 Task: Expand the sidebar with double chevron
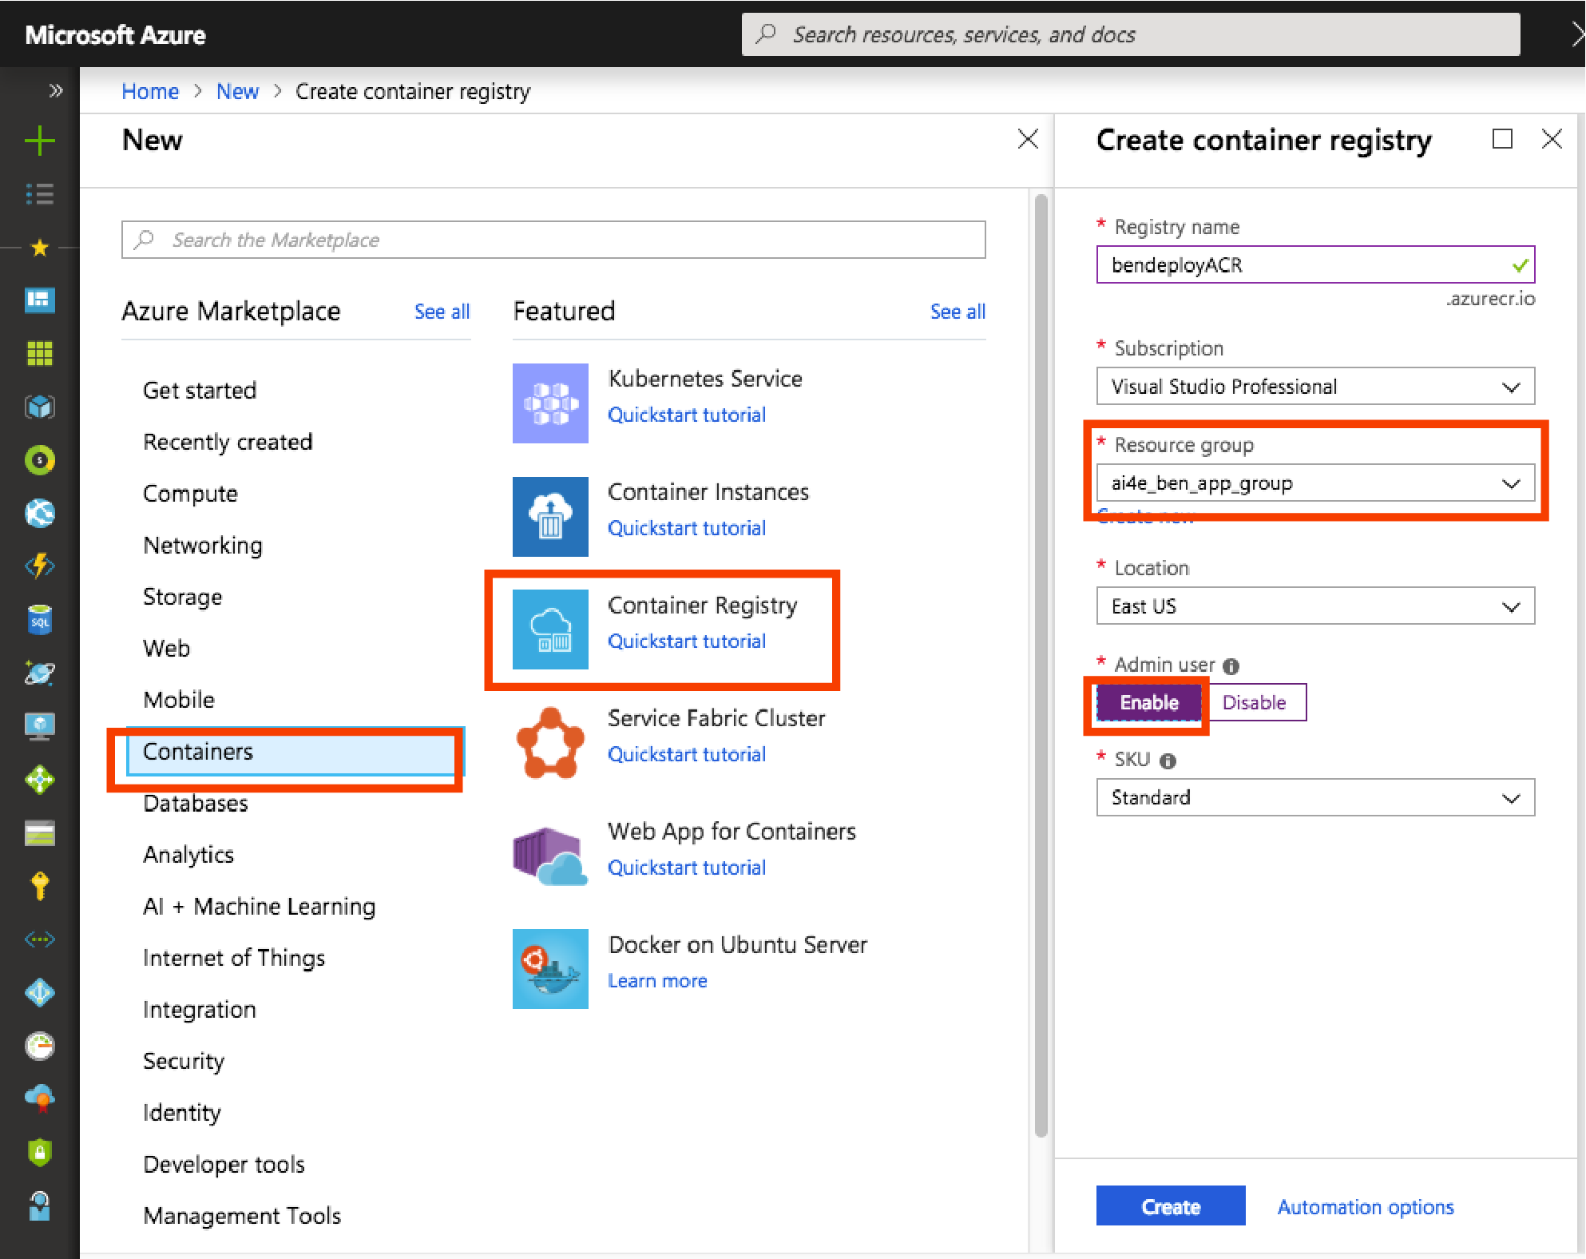point(55,90)
